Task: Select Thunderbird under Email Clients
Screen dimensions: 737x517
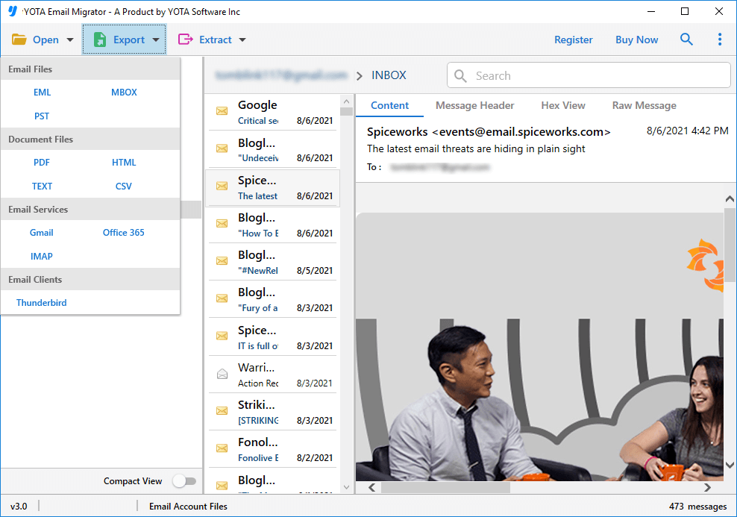Action: pyautogui.click(x=41, y=302)
